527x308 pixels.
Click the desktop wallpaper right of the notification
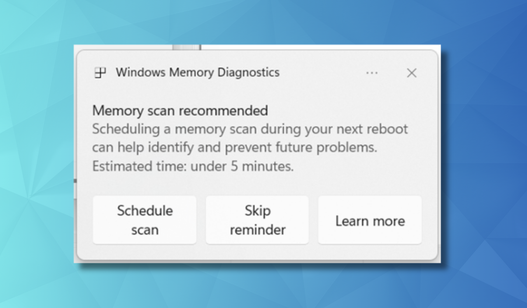pos(482,156)
